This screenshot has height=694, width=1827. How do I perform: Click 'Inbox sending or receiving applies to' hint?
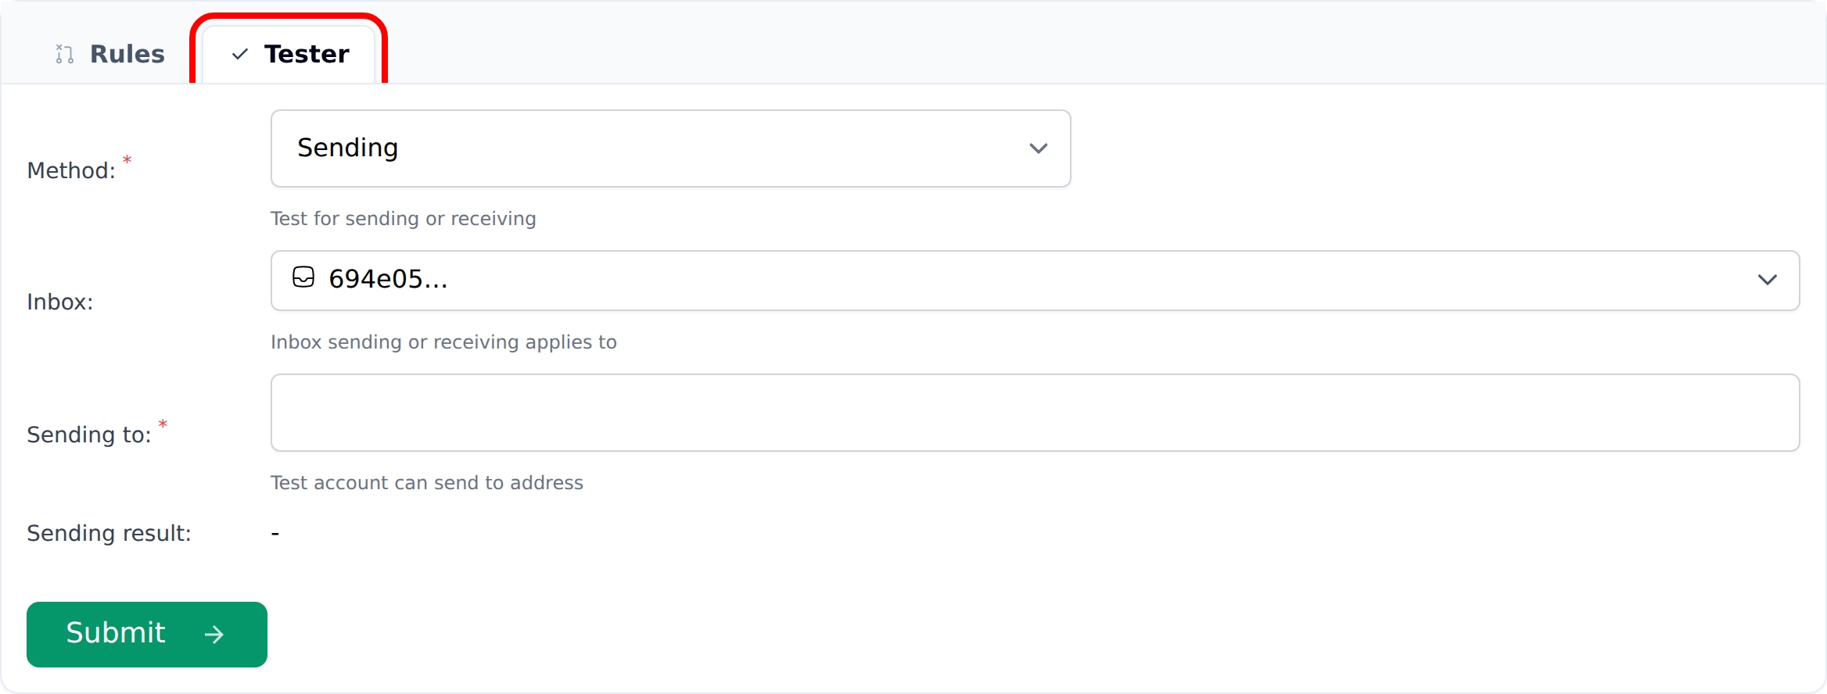coord(443,342)
